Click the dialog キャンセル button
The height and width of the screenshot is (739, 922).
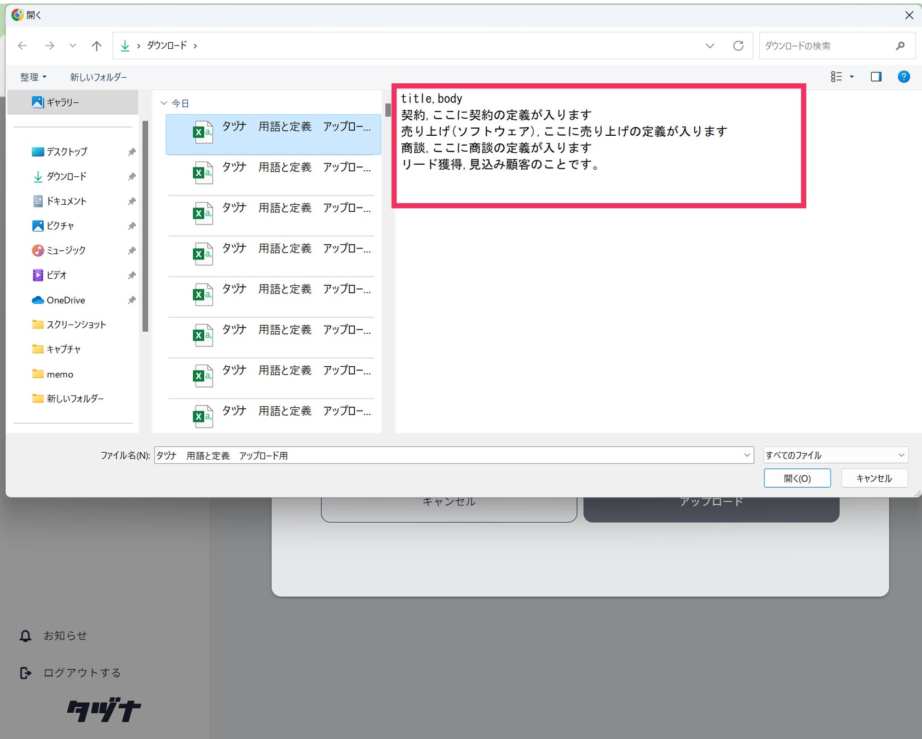point(874,478)
